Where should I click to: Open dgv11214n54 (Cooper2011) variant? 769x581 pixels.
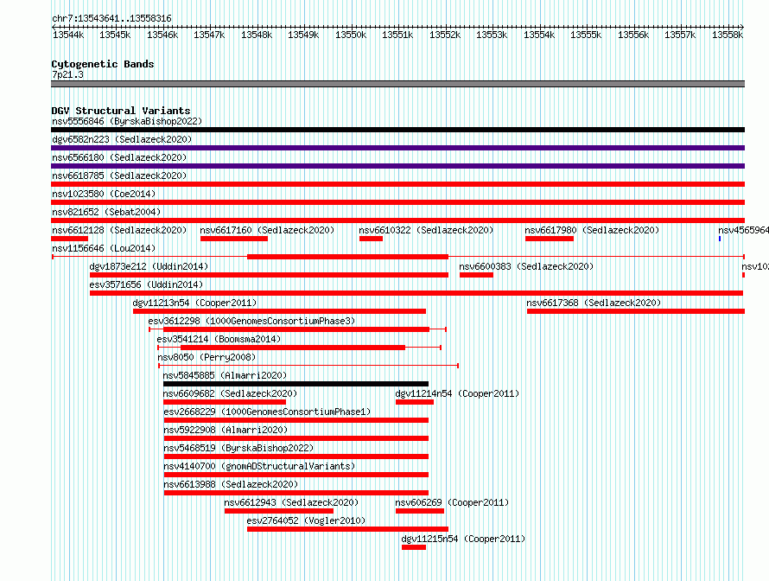[457, 393]
